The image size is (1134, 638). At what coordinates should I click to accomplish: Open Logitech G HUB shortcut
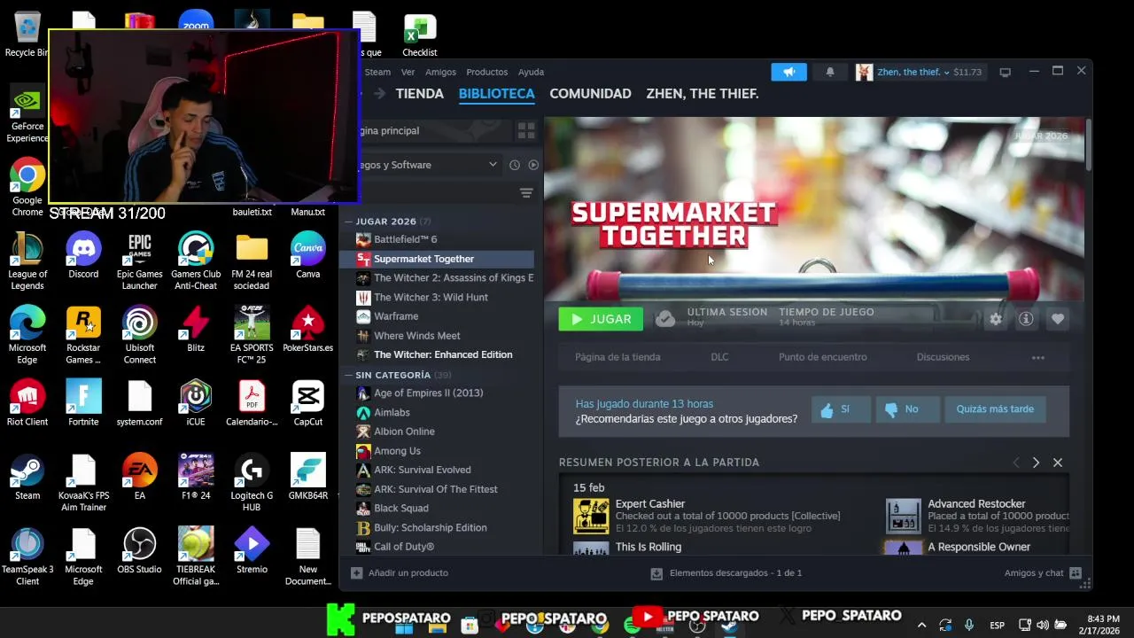click(x=252, y=483)
